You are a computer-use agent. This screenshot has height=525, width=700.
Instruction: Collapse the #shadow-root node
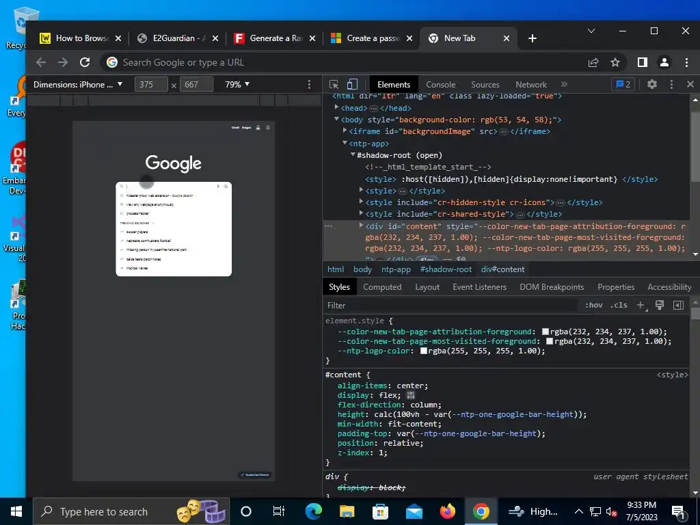[353, 154]
